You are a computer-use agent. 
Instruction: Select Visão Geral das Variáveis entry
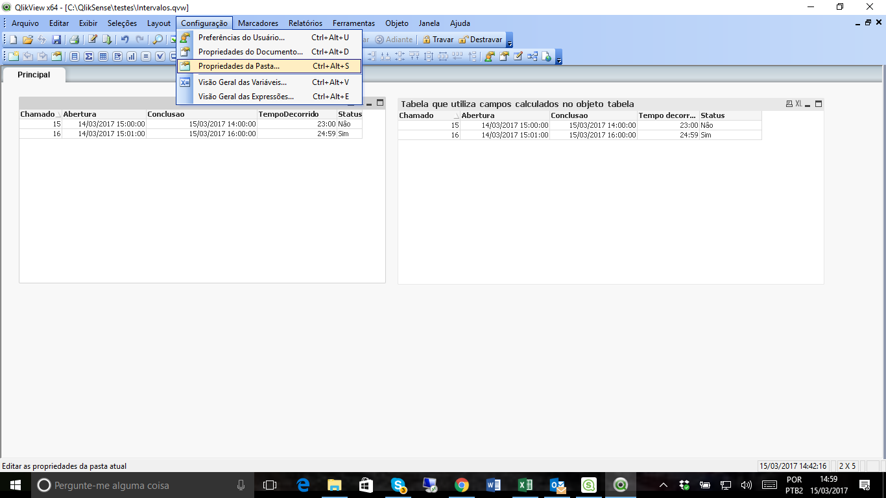(x=269, y=82)
